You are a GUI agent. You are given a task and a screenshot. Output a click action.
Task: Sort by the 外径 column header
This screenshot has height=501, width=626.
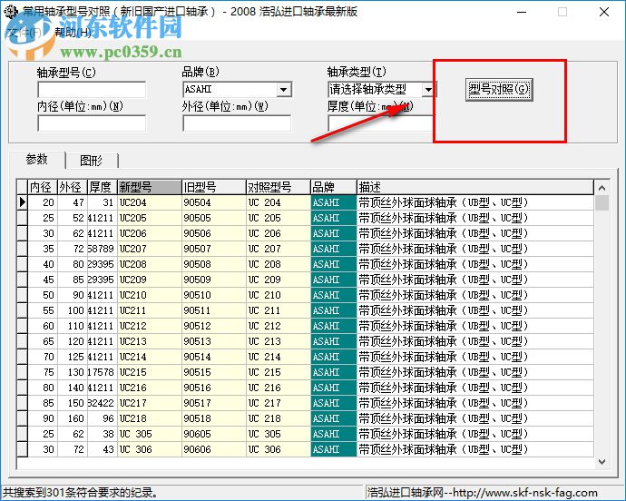tap(73, 187)
